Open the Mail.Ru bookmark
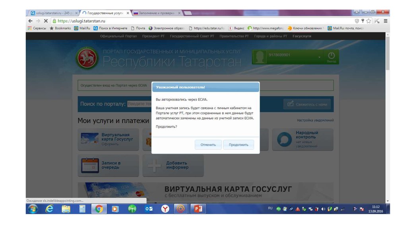This screenshot has width=407, height=228. 82,28
